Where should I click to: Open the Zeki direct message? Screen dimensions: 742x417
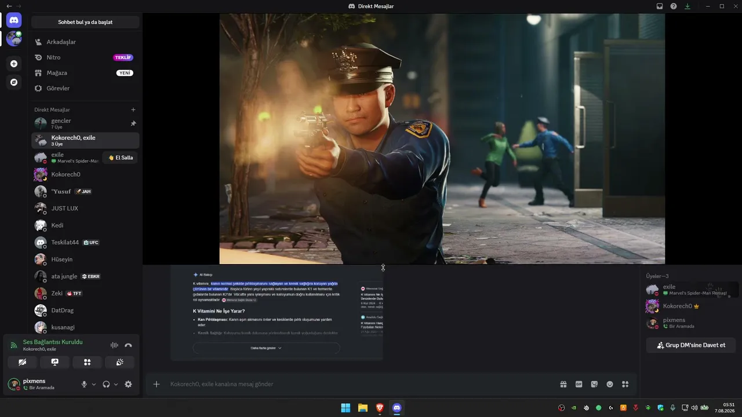(85, 293)
